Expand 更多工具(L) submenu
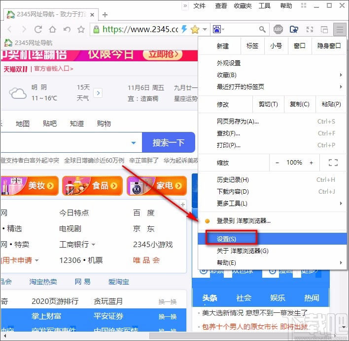Image resolution: width=349 pixels, height=341 pixels. pyautogui.click(x=272, y=203)
